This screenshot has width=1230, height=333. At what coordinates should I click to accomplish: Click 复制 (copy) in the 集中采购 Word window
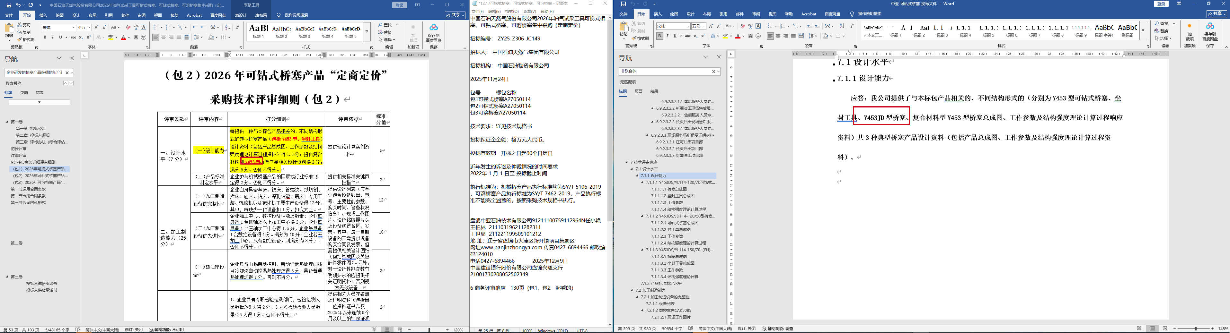pos(24,32)
